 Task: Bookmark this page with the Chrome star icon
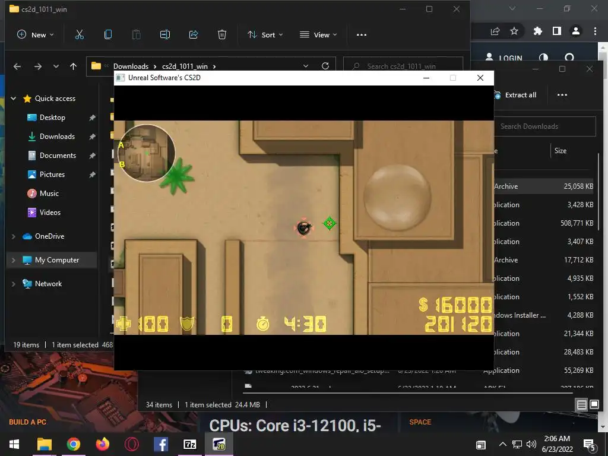[x=514, y=31]
